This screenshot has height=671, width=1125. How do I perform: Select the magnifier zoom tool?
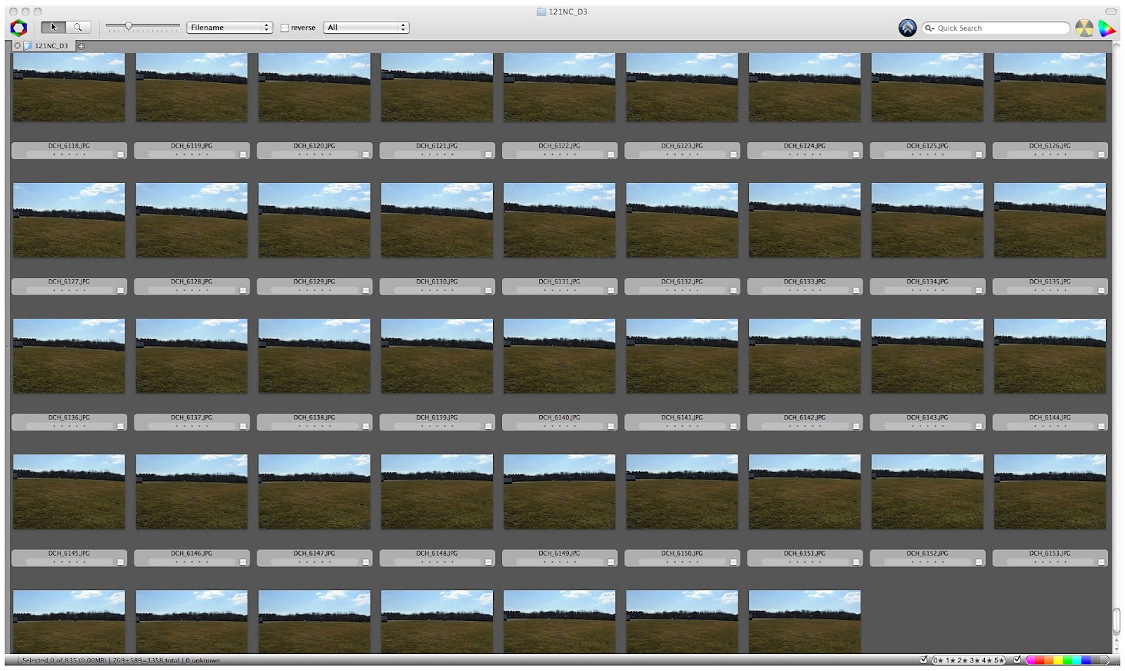tap(78, 27)
